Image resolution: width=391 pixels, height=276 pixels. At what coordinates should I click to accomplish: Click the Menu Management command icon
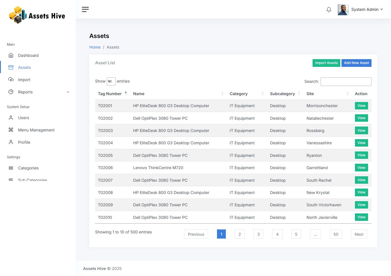[x=11, y=130]
